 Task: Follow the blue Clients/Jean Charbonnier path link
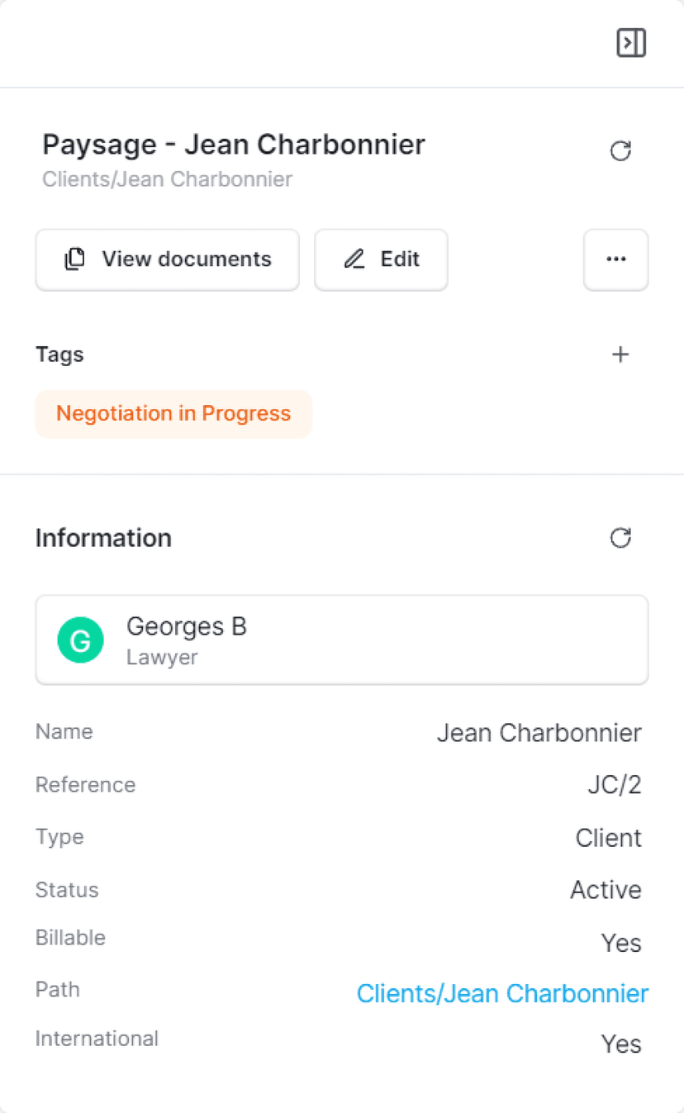coord(502,993)
